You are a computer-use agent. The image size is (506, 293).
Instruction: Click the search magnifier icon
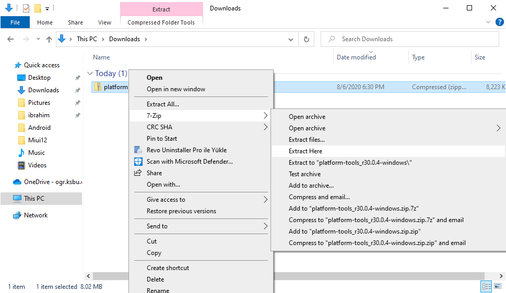click(x=332, y=39)
